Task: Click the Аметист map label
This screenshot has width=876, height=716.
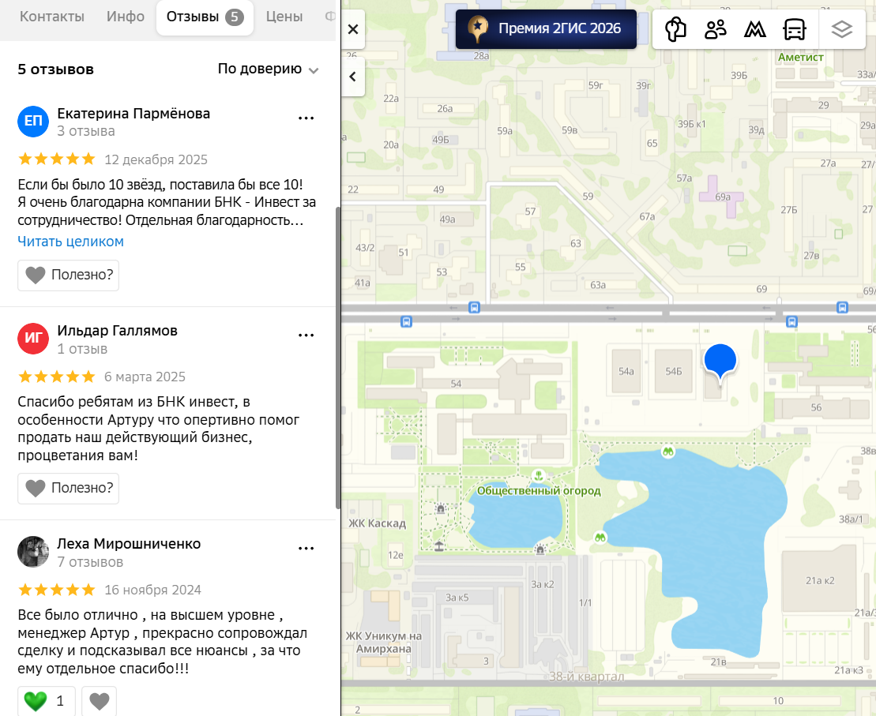Action: [x=801, y=57]
